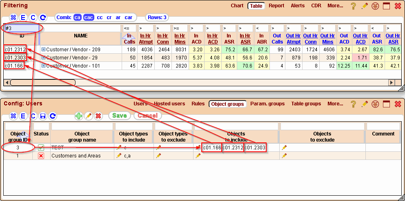Edit Object types to include for Customers and Areas
405x201 pixels.
pyautogui.click(x=119, y=156)
